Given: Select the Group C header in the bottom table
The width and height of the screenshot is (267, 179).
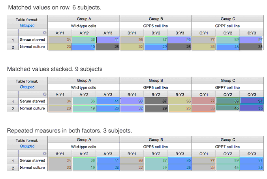Looking at the screenshot, I should 228,140.
